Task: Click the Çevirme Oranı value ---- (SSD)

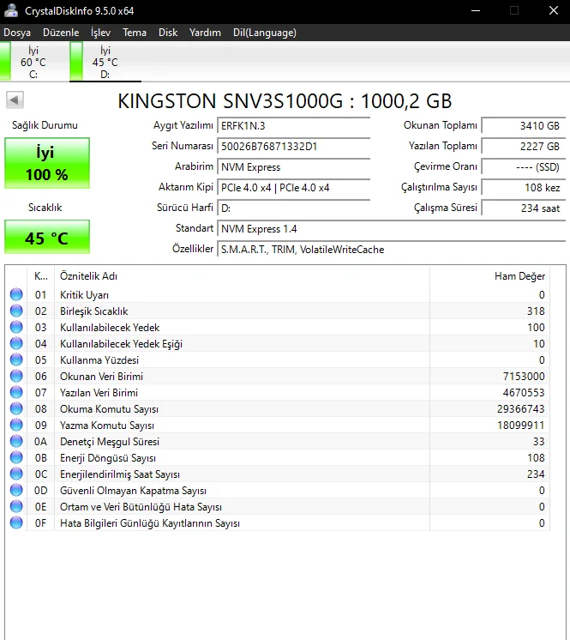Action: [x=524, y=167]
